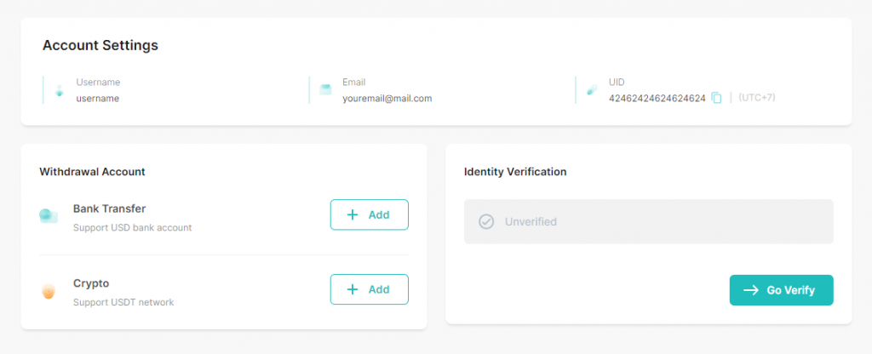Click the username value text

(97, 99)
